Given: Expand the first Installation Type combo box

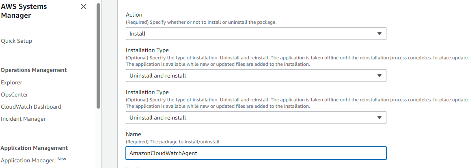Looking at the screenshot, I should coord(256,76).
